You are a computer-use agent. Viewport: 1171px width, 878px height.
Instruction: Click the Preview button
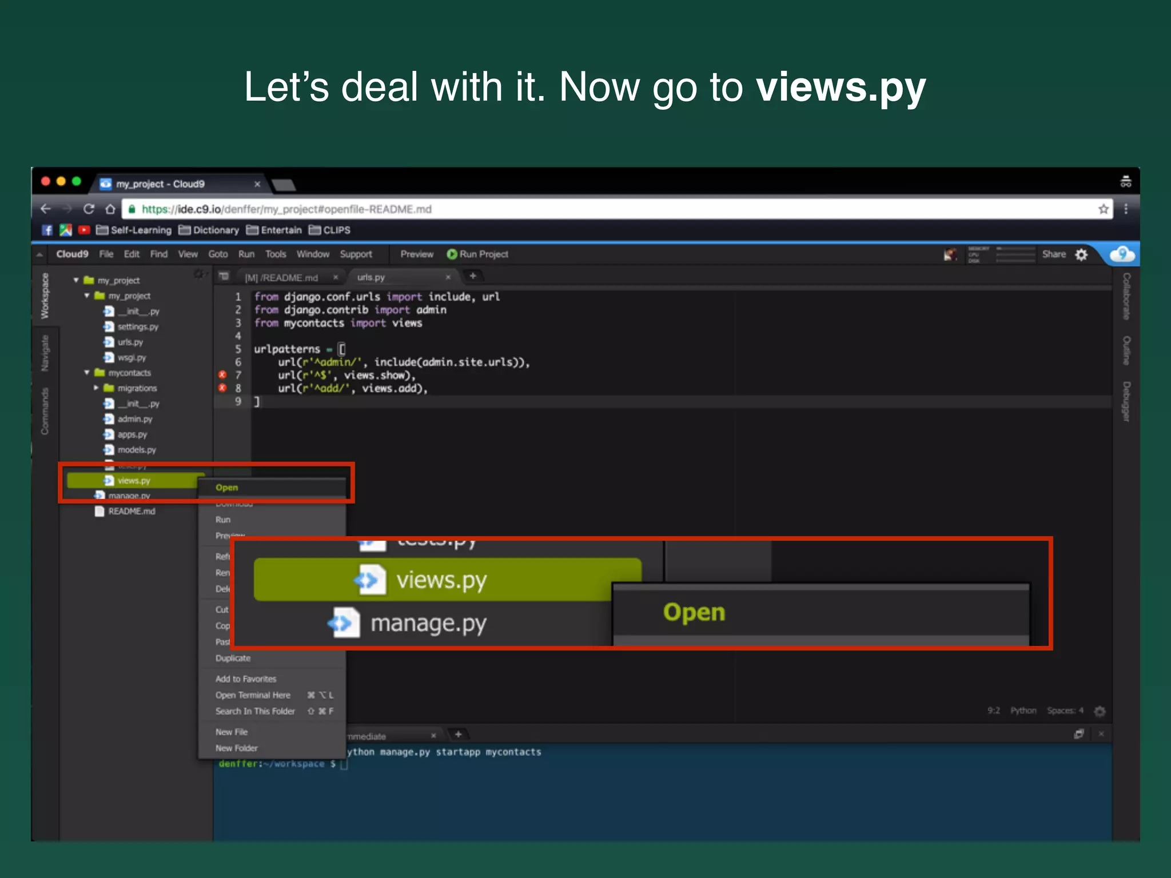click(x=417, y=254)
